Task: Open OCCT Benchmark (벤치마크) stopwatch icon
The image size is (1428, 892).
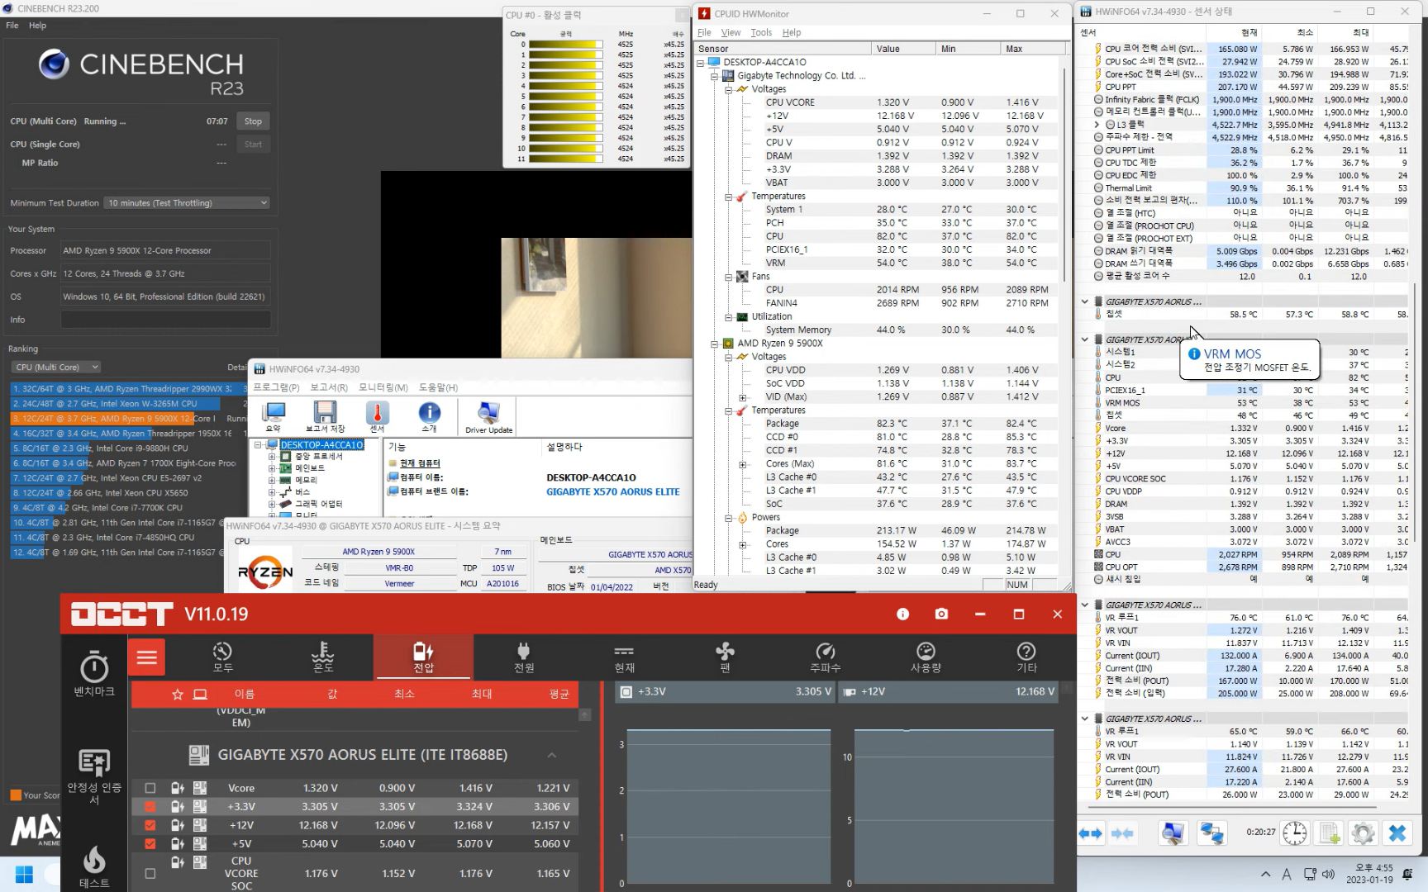Action: coord(94,667)
